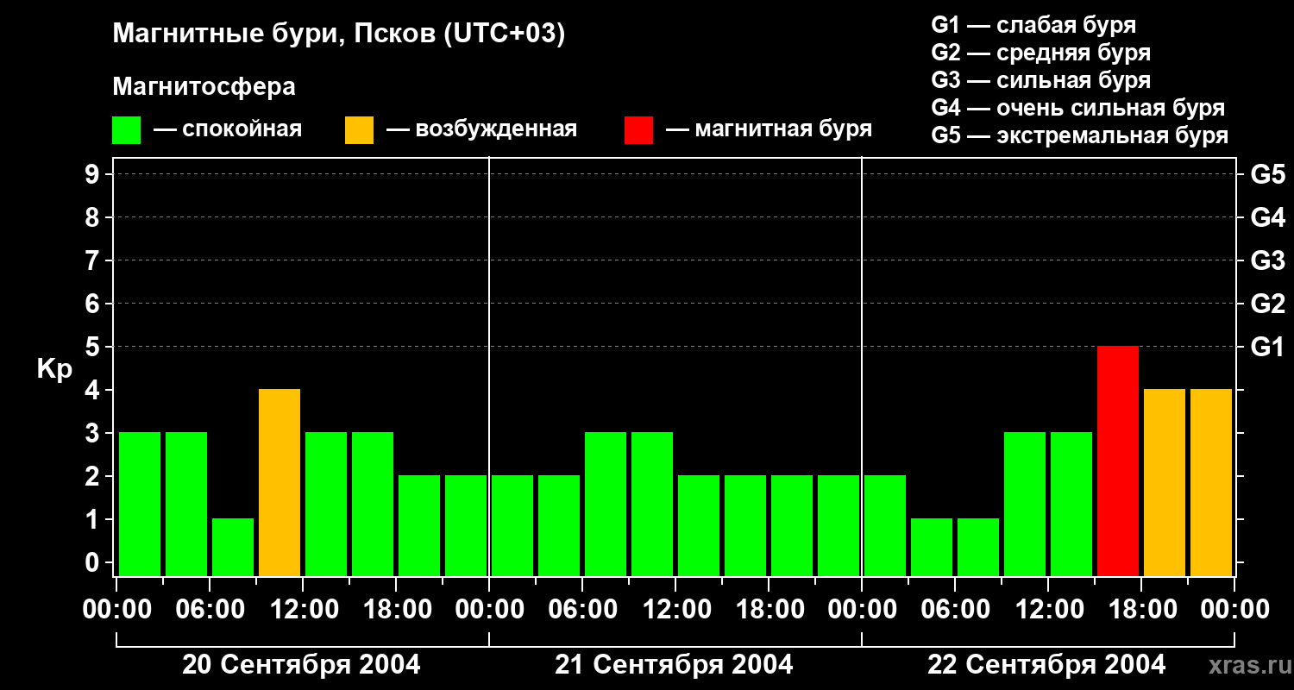Click the 'Магнитосфера' heading
The image size is (1294, 690).
204,86
